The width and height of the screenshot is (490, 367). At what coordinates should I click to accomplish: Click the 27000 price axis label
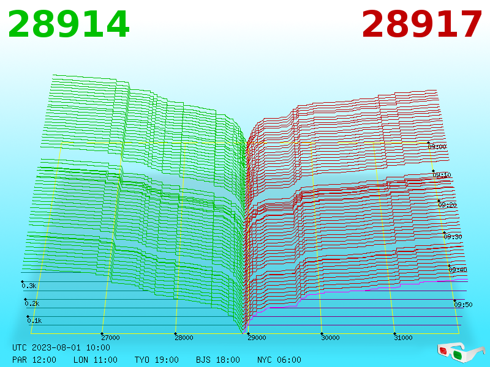coord(111,338)
